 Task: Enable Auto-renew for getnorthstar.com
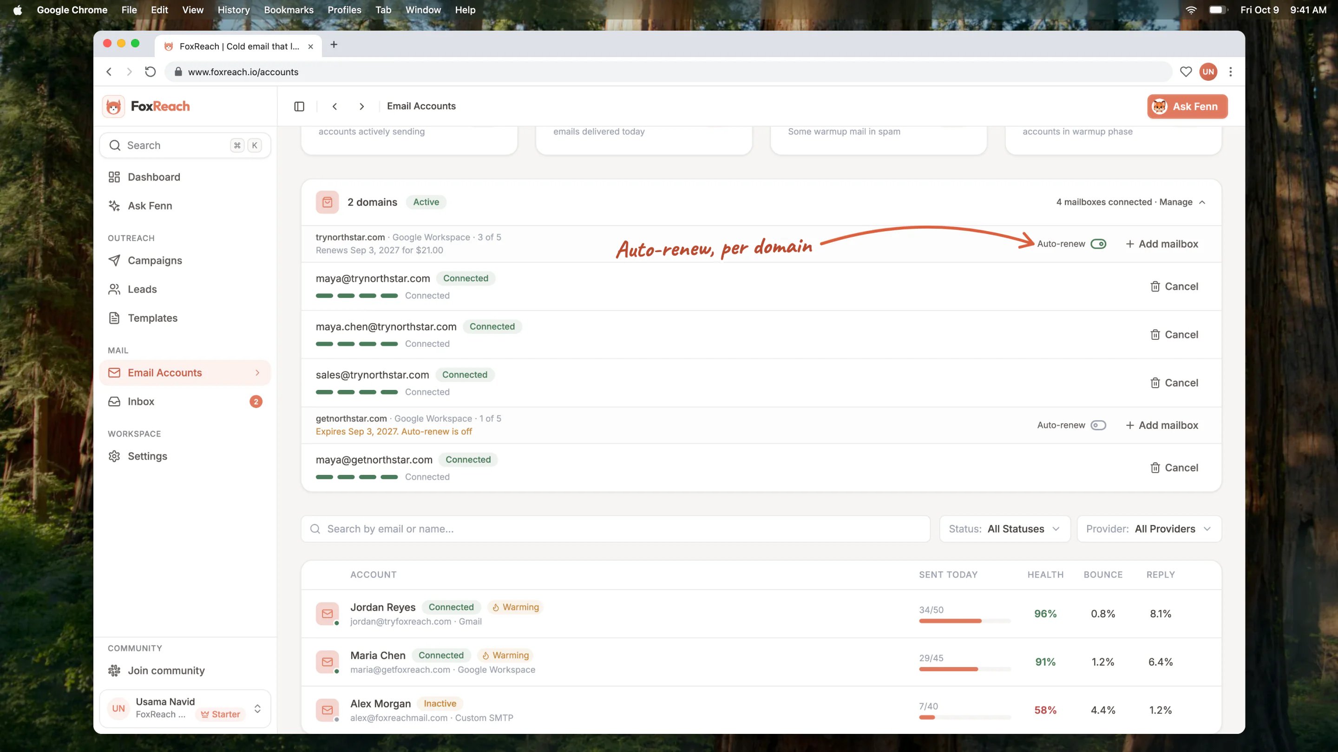pos(1098,425)
